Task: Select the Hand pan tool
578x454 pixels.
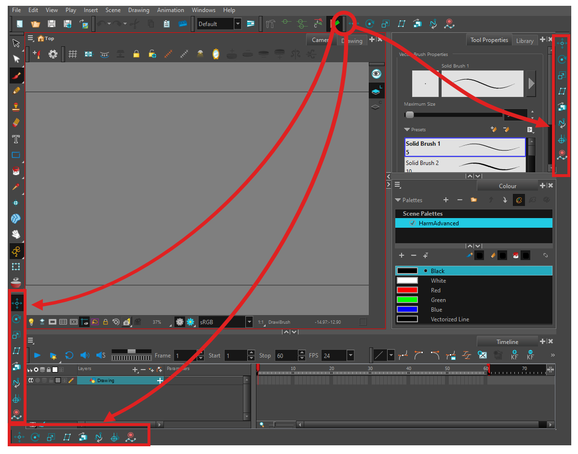Action: (x=16, y=234)
